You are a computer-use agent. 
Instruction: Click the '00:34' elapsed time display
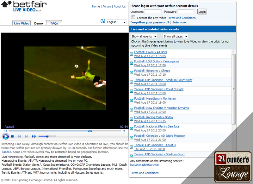pos(124,127)
